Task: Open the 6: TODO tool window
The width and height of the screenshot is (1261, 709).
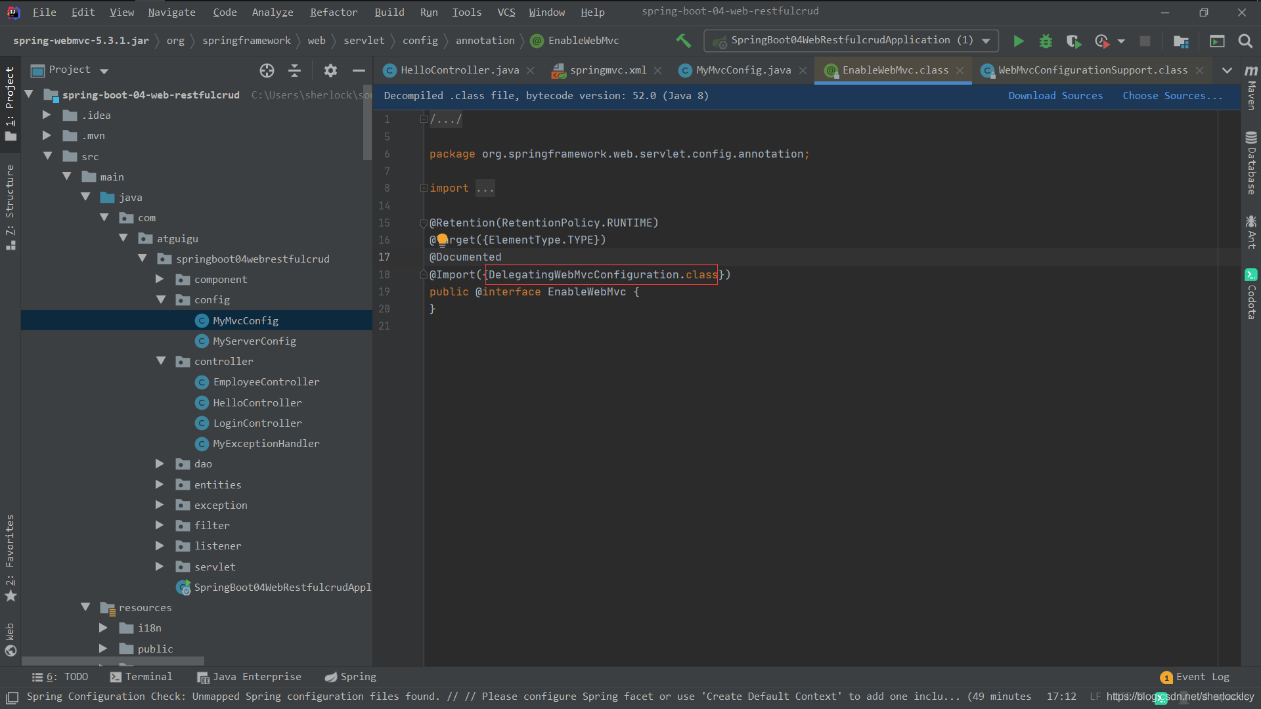Action: 60,677
